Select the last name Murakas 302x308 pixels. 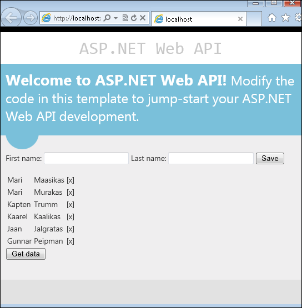click(x=48, y=193)
